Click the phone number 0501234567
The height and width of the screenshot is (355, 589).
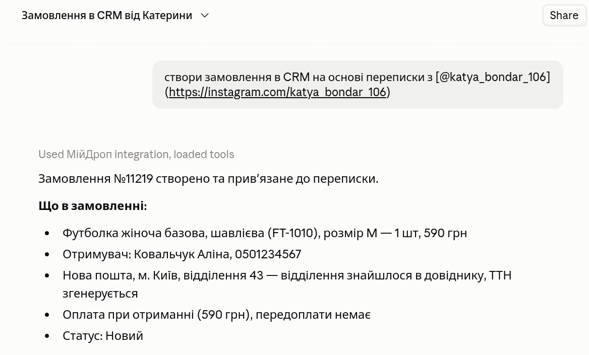point(268,254)
